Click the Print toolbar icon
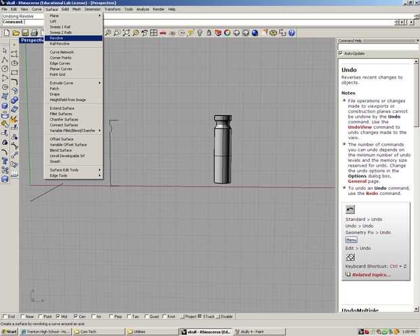420x336 pixels. click(x=35, y=33)
